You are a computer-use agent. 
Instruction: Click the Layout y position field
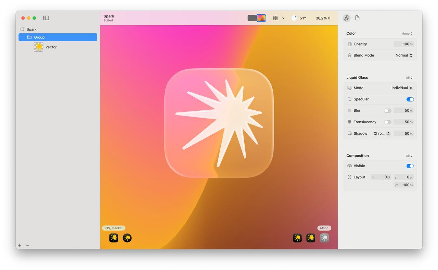coord(403,177)
